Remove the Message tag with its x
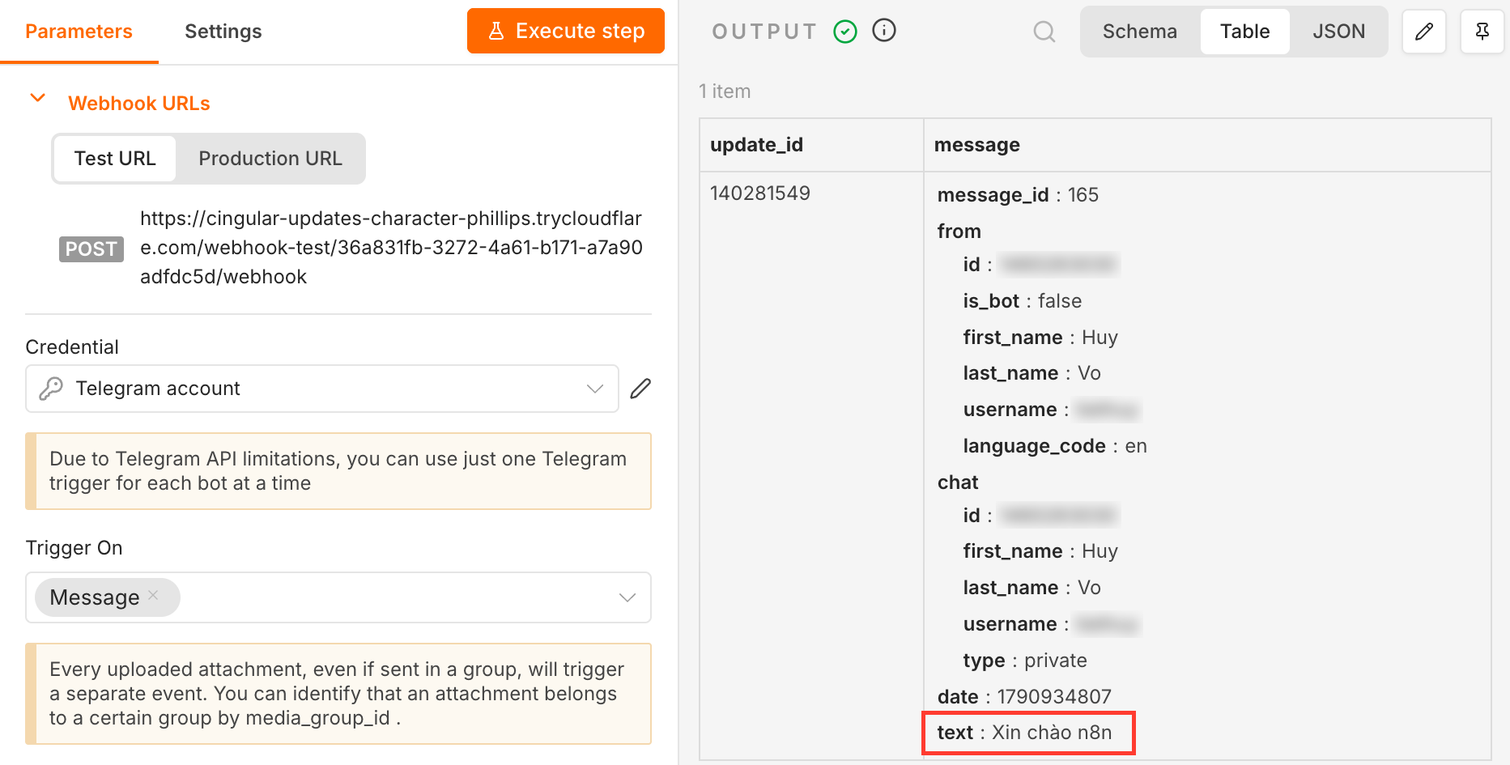 click(154, 596)
